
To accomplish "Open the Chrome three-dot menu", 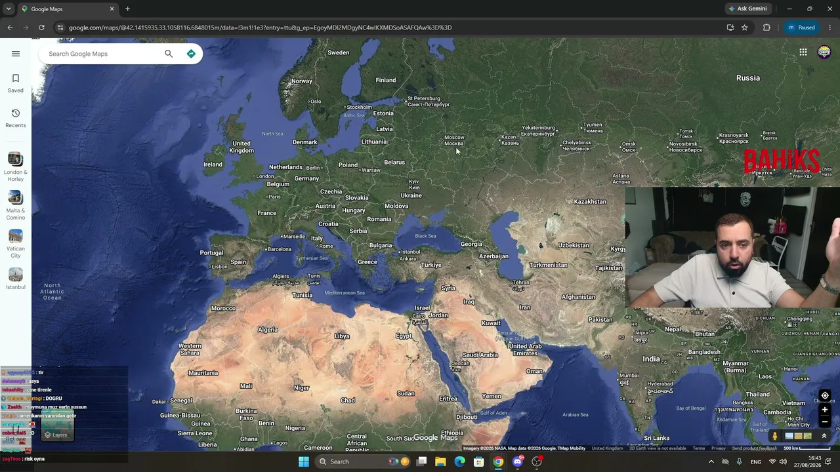I will click(830, 28).
